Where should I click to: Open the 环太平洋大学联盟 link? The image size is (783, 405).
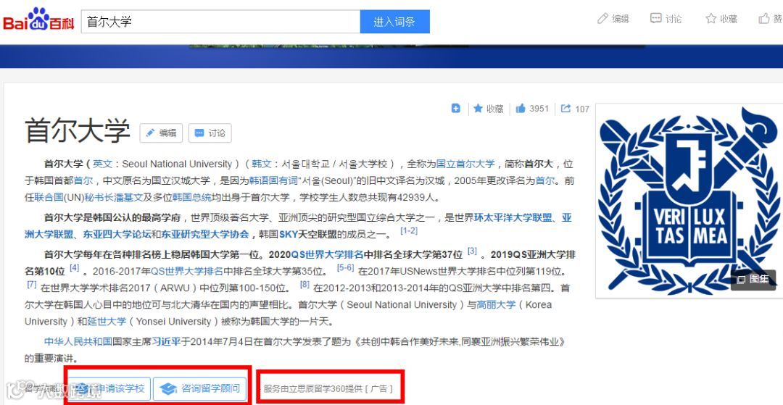click(513, 218)
